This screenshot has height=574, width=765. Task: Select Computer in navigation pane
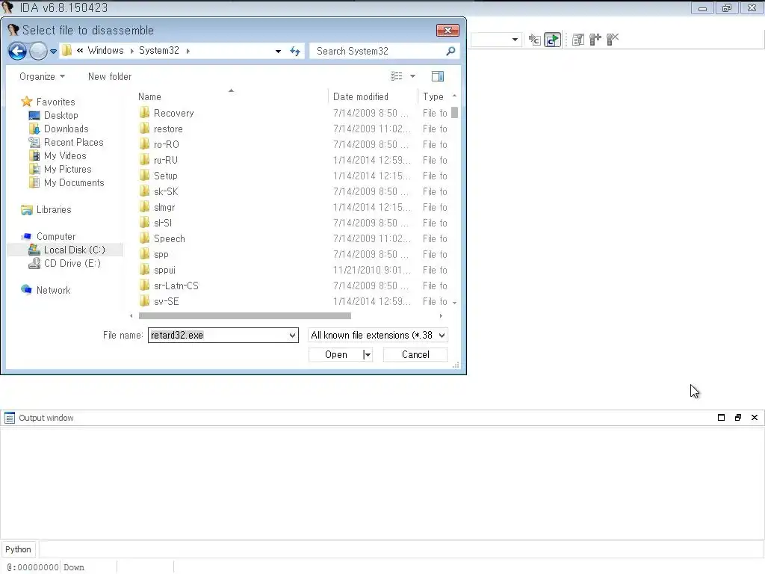pyautogui.click(x=55, y=237)
